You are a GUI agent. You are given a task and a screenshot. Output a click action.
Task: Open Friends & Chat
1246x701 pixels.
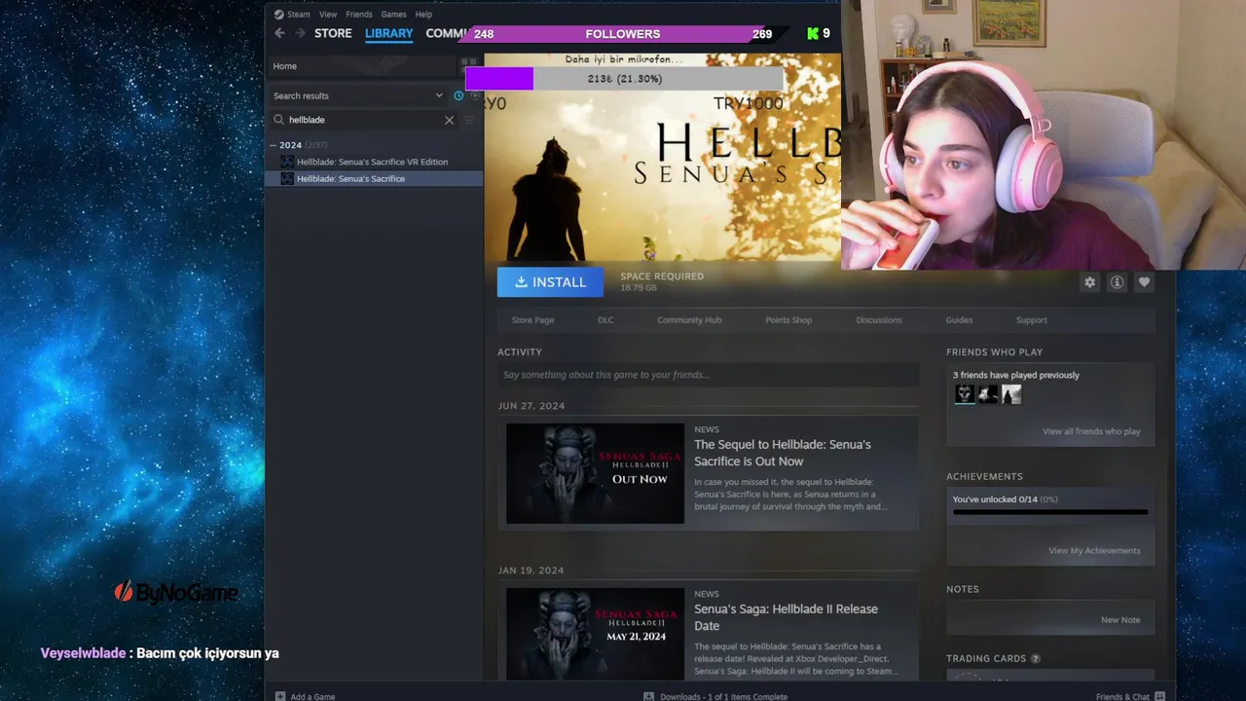(x=1130, y=696)
